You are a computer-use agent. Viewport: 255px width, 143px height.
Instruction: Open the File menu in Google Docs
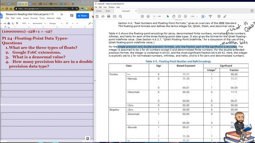point(7,18)
